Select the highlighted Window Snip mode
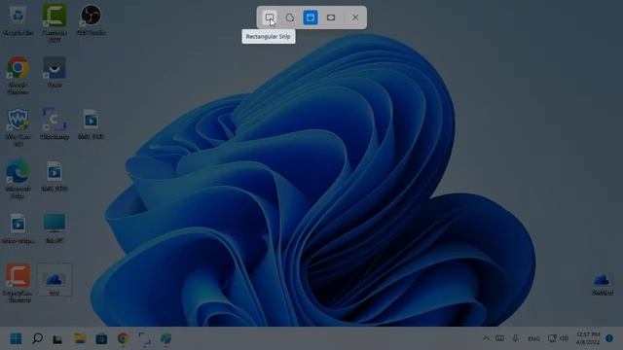 click(x=311, y=17)
